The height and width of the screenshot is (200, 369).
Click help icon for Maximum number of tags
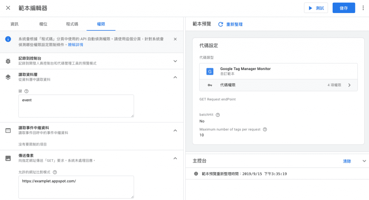(265, 130)
